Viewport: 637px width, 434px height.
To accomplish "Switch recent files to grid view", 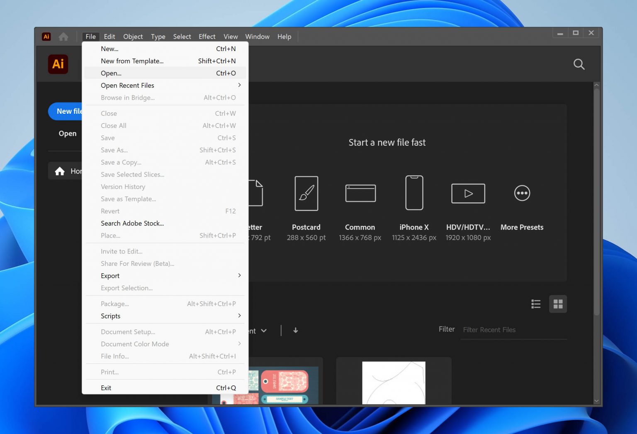I will pos(558,304).
